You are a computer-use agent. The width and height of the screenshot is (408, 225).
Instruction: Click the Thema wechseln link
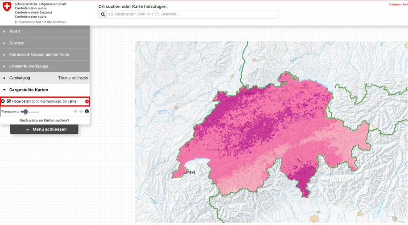[x=73, y=78]
